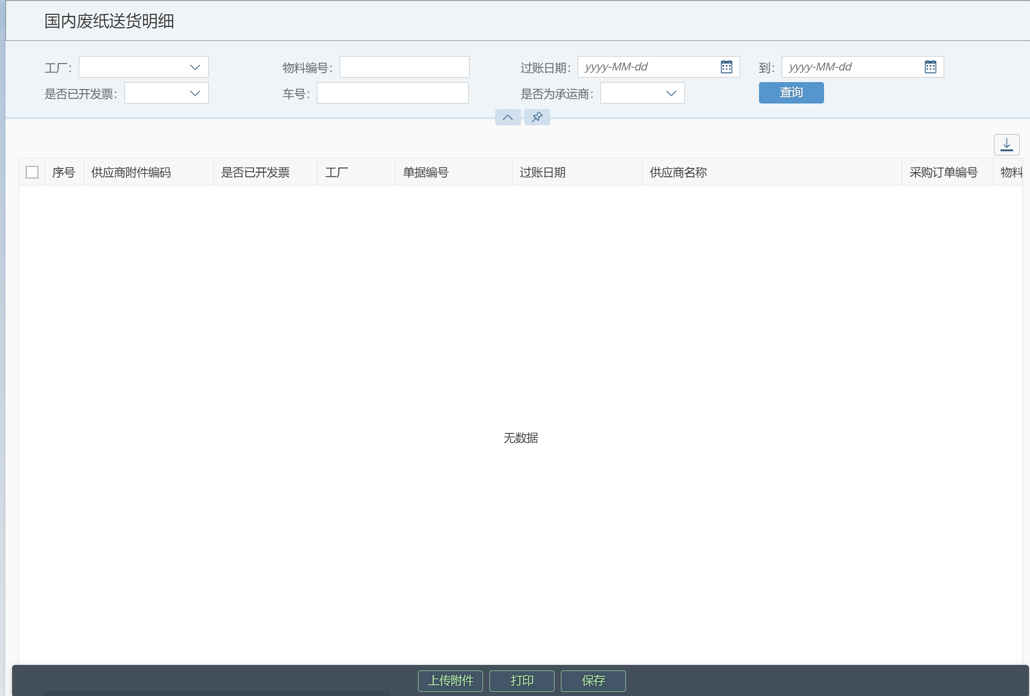Viewport: 1030px width, 696px height.
Task: Click the 过账日期 table column header
Action: pyautogui.click(x=577, y=172)
